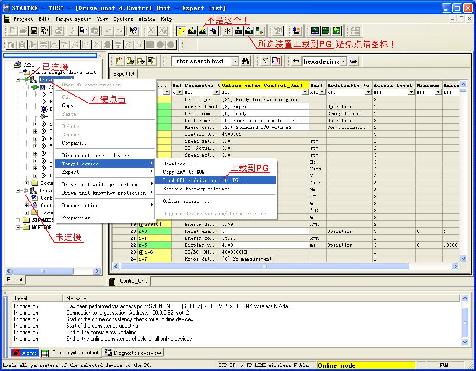Open the Project menu
Viewport: 476px width, 371px height.
point(23,19)
